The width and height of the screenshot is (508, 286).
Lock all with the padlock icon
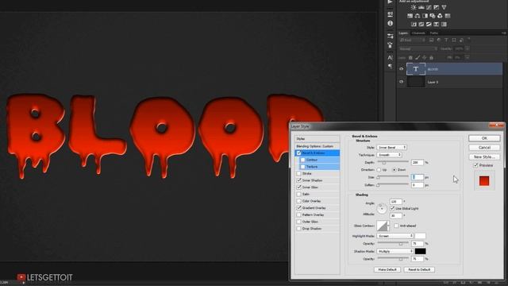[431, 57]
